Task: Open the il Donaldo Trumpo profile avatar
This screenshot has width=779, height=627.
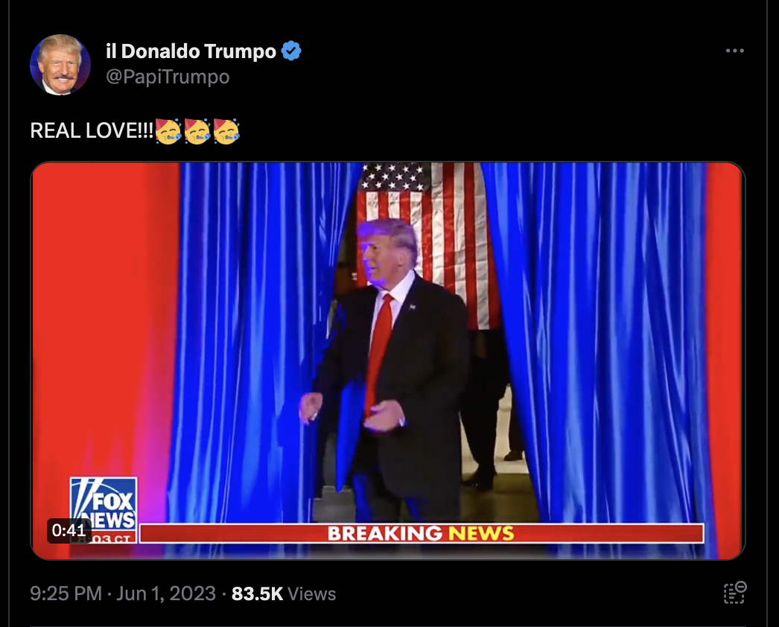Action: (x=60, y=65)
